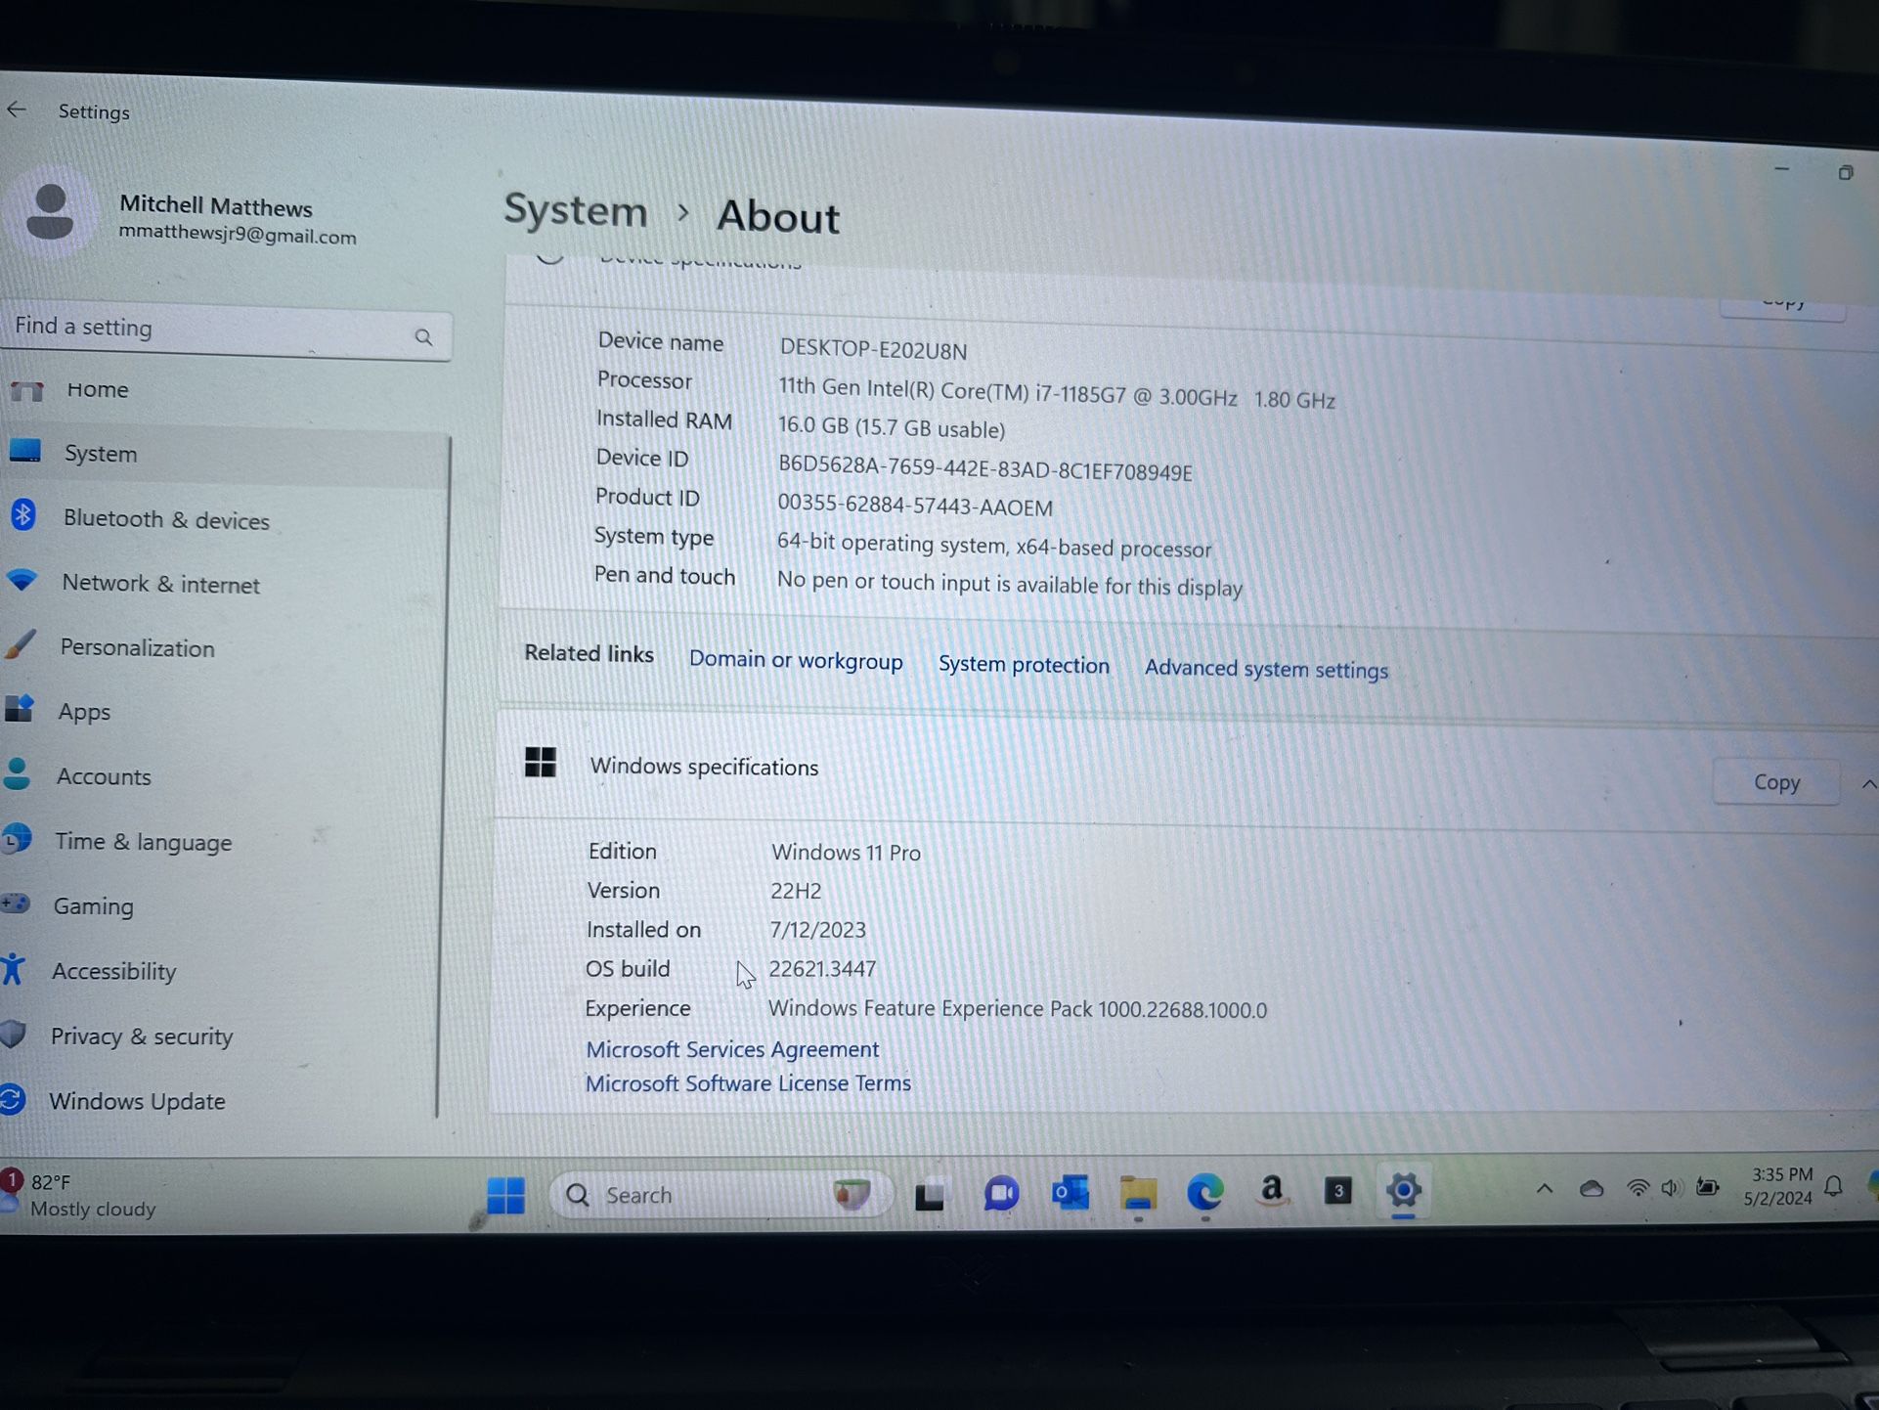The height and width of the screenshot is (1410, 1879).
Task: Select the Windows 11 Pro edition text
Action: (x=846, y=852)
